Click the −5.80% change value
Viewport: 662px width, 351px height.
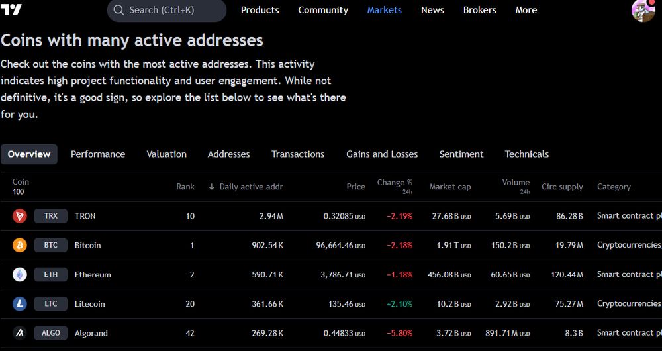pyautogui.click(x=399, y=333)
